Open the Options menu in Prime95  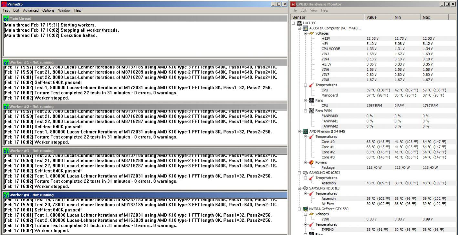48,10
